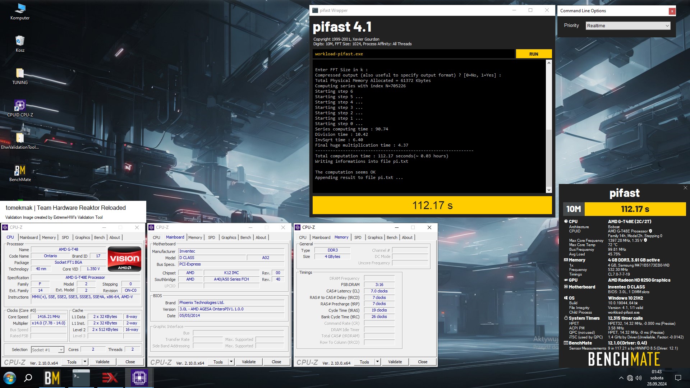Switch to the EX validation tool taskbar icon
Viewport: 690px width, 388px height.
pyautogui.click(x=110, y=378)
